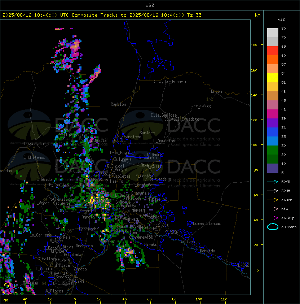Click the 'E_1-736' map label
Viewport: 300px width, 304px height.
pyautogui.click(x=203, y=107)
